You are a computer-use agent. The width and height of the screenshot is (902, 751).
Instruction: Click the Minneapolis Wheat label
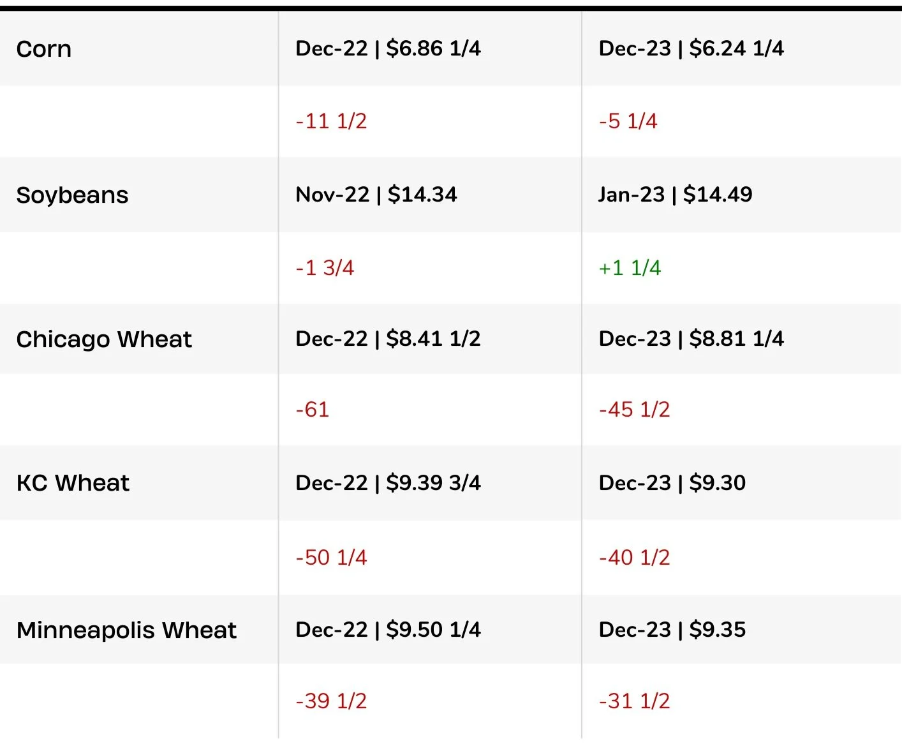click(x=126, y=630)
